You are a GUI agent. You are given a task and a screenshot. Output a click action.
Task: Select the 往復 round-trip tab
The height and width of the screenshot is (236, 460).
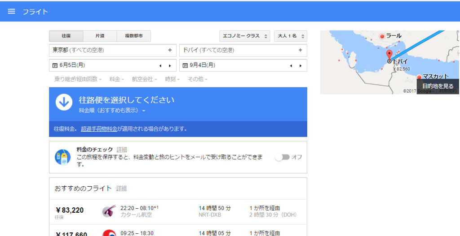click(66, 36)
